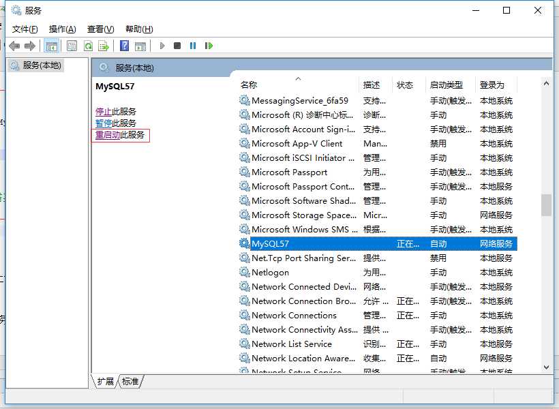Select the Microsoft iSCSI Initiator service row
This screenshot has height=409, width=559.
(x=377, y=158)
